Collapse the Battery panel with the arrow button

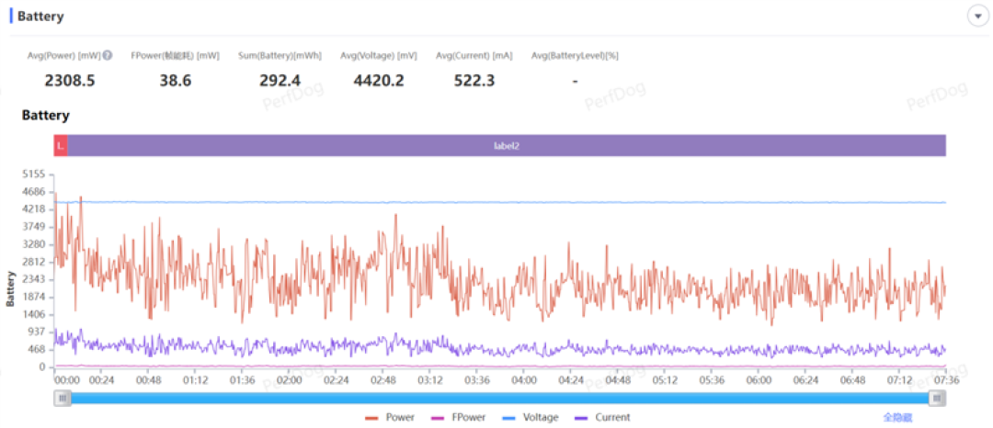pos(977,17)
